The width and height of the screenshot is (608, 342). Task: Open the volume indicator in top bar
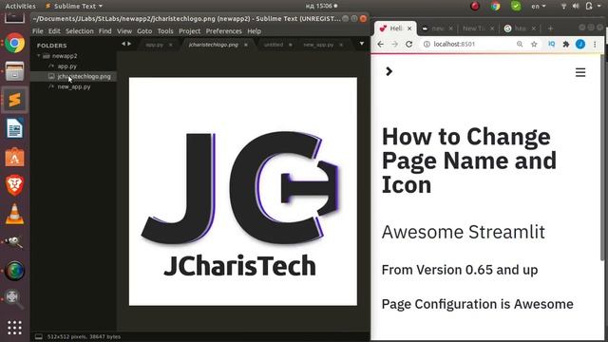[x=576, y=6]
